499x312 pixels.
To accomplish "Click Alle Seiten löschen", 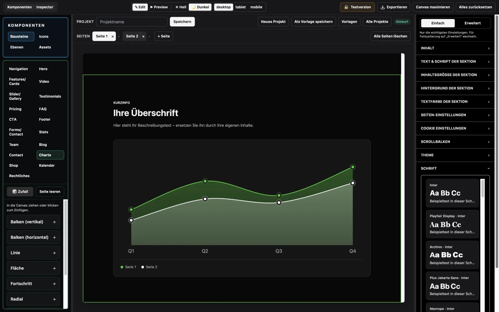I will 390,36.
